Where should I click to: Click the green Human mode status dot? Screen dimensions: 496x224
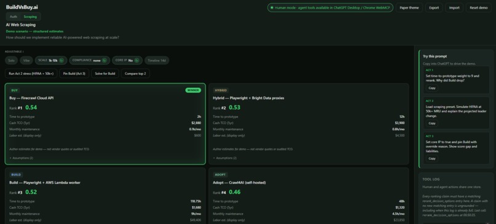coord(272,7)
